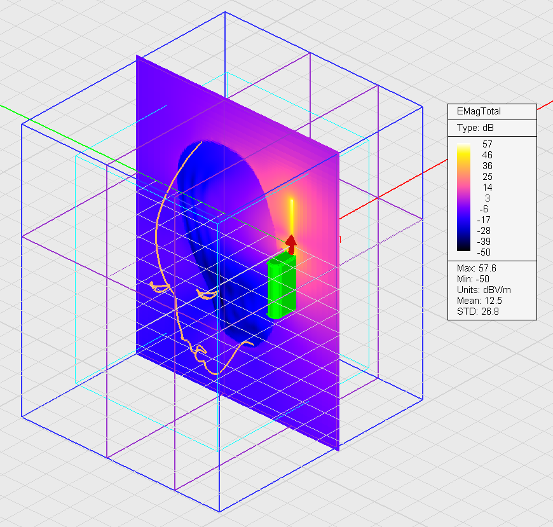
Task: Click the color gradient bar in the legend
Action: 463,198
